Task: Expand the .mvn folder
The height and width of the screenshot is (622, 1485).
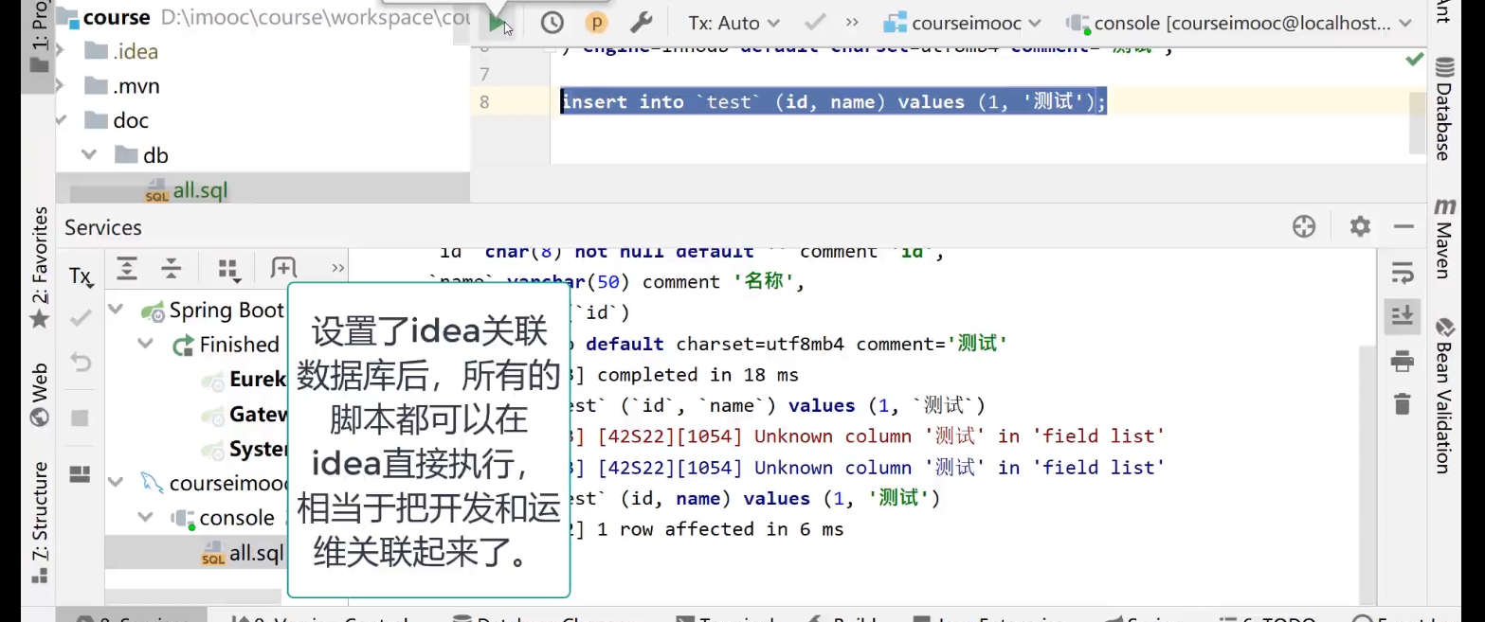Action: coord(61,86)
